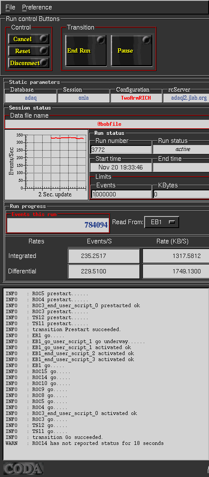This screenshot has height=477, width=209.
Task: Open the Read From EB1 dropdown
Action: 162,222
